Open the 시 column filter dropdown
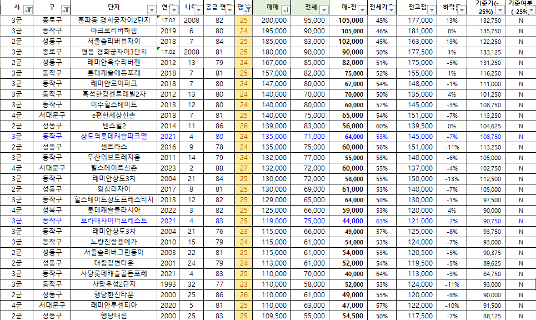The width and height of the screenshot is (536, 320). pos(29,10)
